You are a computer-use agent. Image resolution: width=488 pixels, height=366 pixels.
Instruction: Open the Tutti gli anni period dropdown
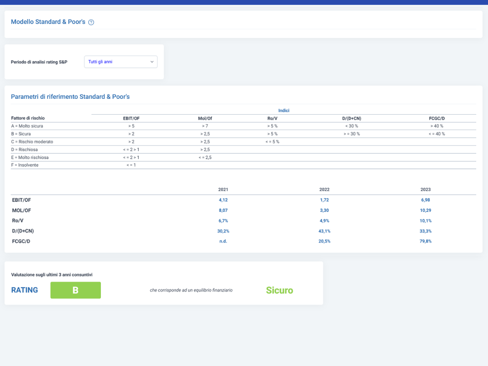[x=121, y=62]
